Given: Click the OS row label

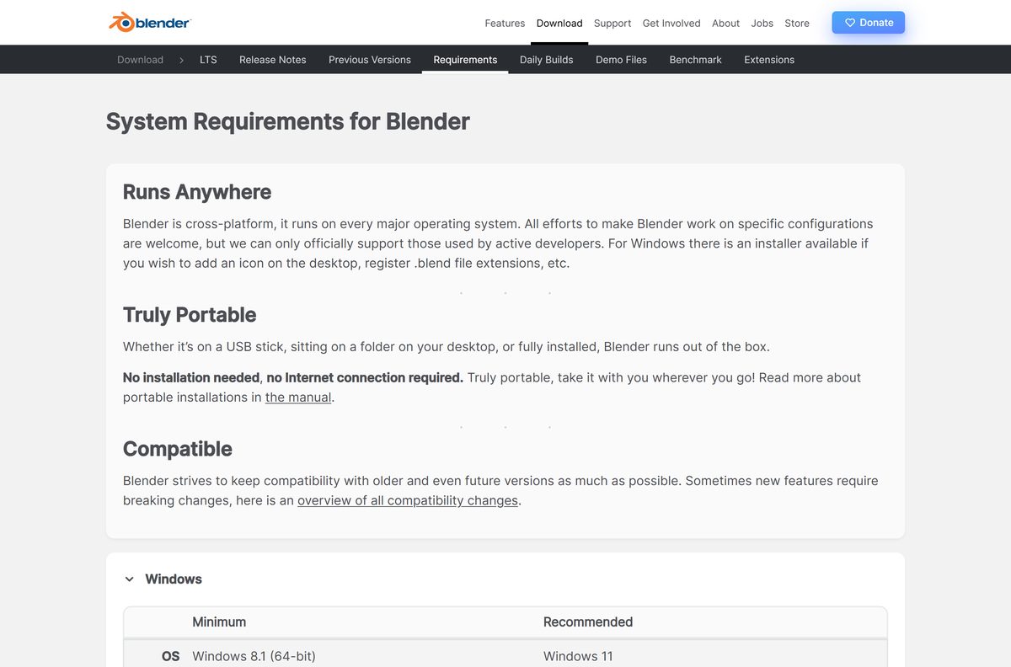Looking at the screenshot, I should [170, 656].
